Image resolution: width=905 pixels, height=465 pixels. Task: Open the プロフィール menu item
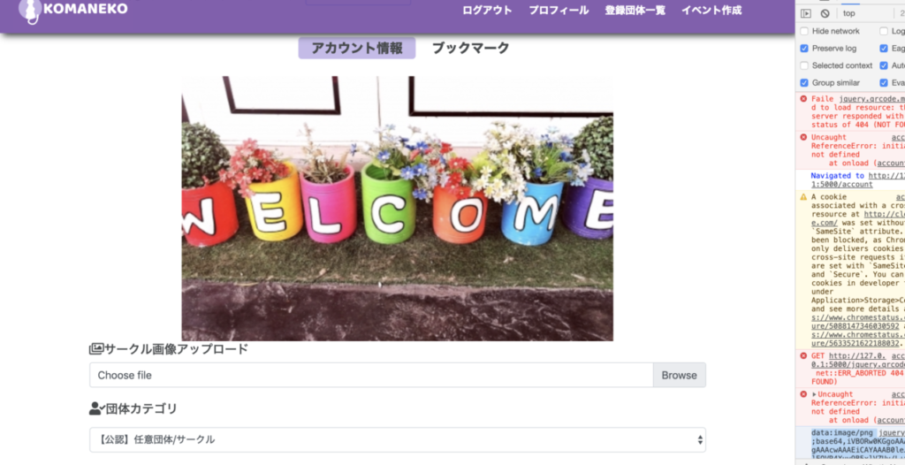559,11
